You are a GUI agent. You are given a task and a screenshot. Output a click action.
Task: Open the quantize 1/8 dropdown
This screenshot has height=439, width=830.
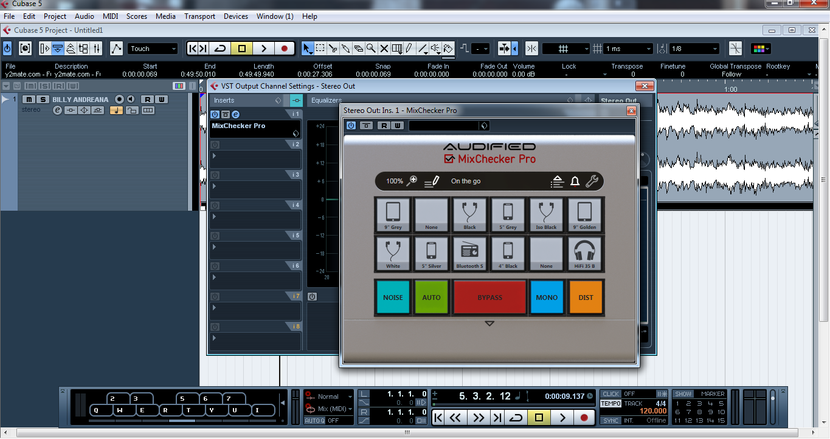(x=694, y=49)
